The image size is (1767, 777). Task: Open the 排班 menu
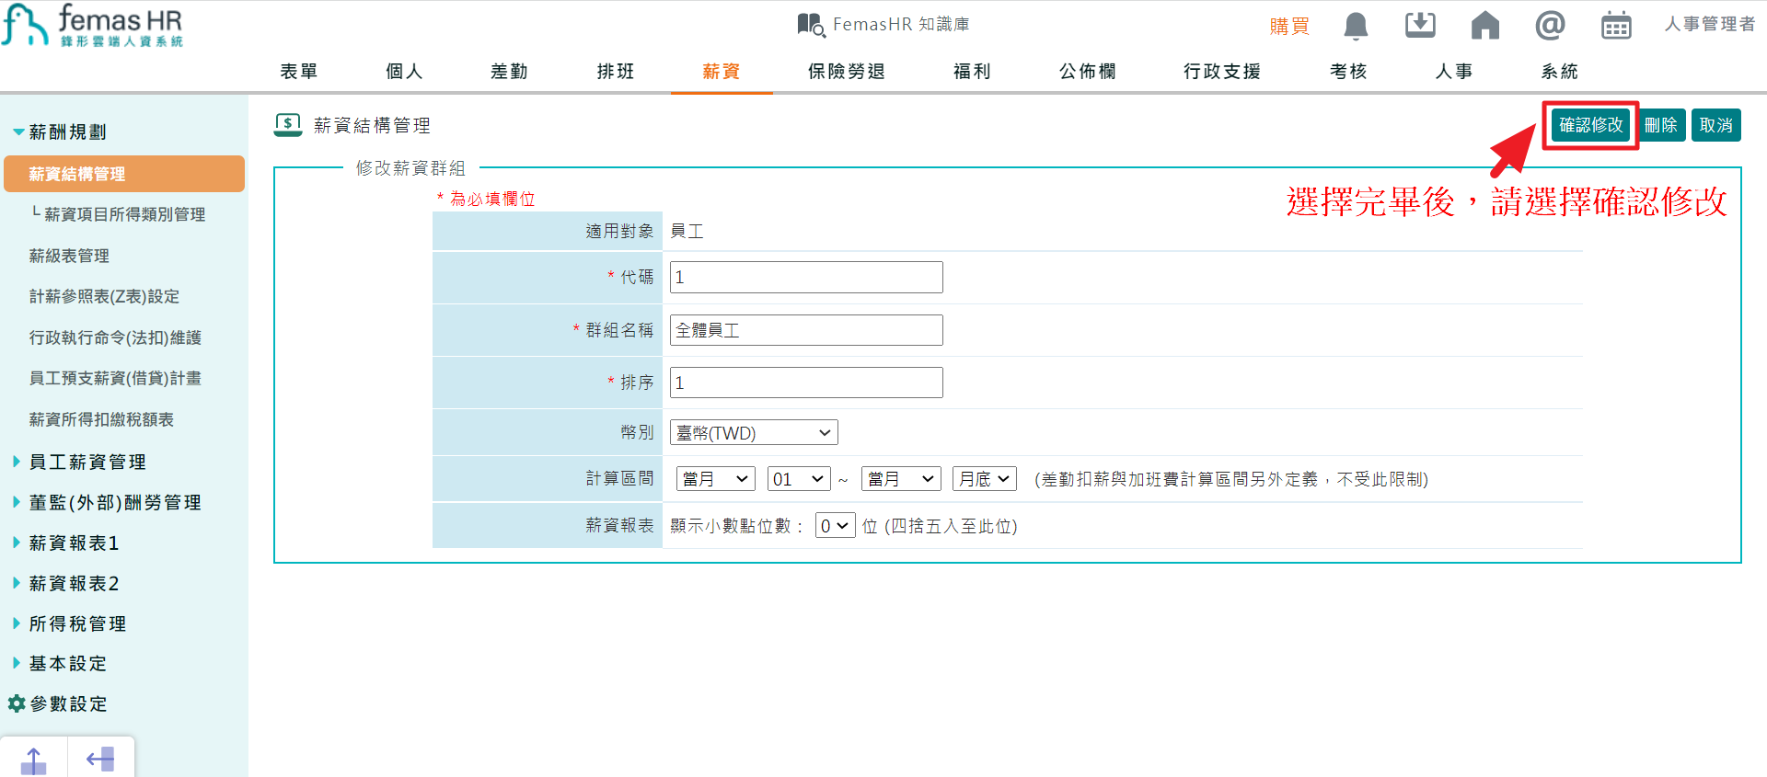616,72
